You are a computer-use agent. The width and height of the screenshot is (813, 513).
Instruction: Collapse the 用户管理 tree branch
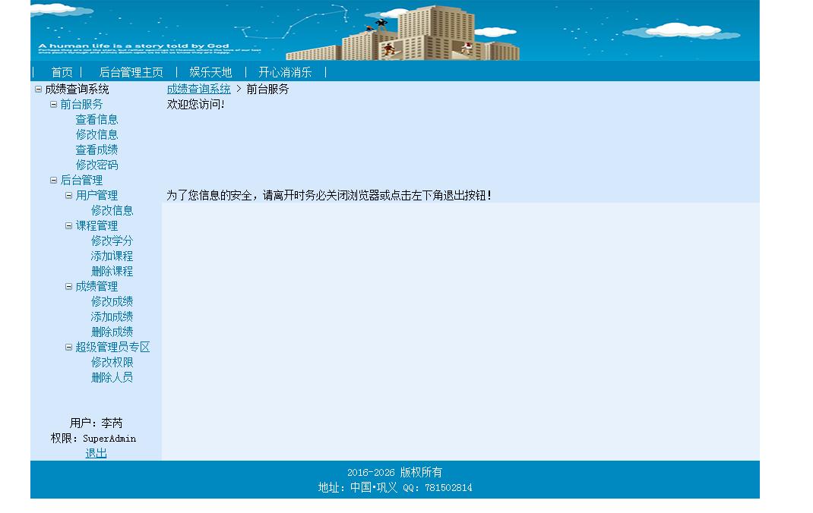[67, 195]
